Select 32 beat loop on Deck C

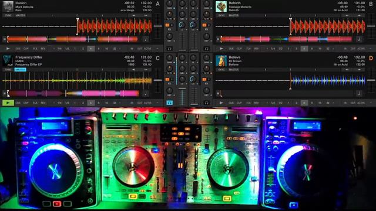115,103
